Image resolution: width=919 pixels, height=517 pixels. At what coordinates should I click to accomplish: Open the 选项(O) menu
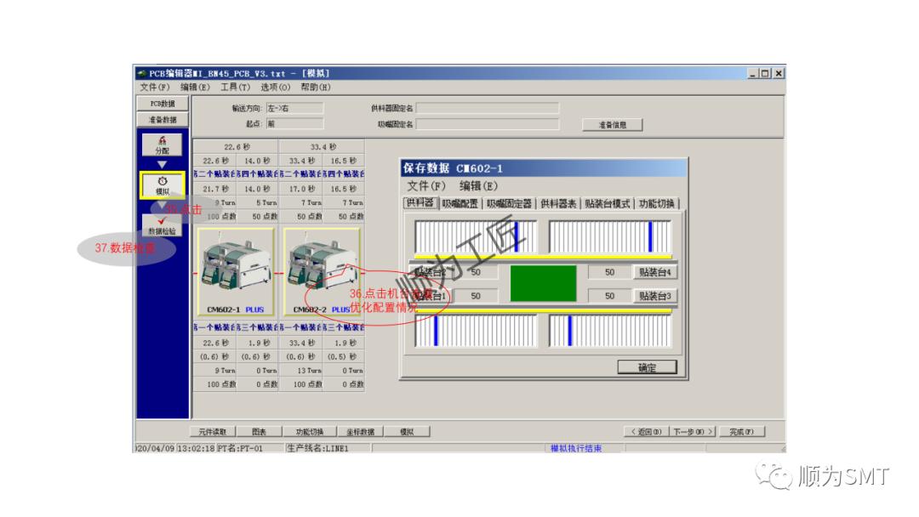[x=275, y=88]
